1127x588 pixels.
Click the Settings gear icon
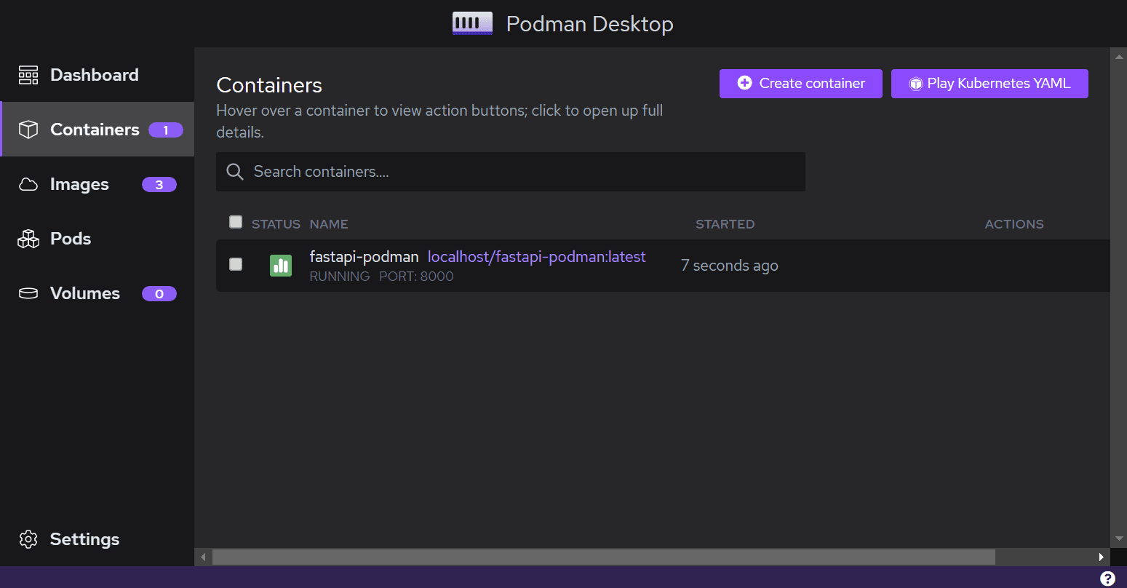click(x=28, y=539)
